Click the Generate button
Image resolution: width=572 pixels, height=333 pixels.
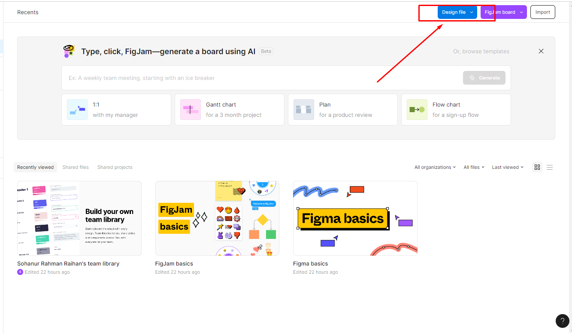[x=484, y=78]
